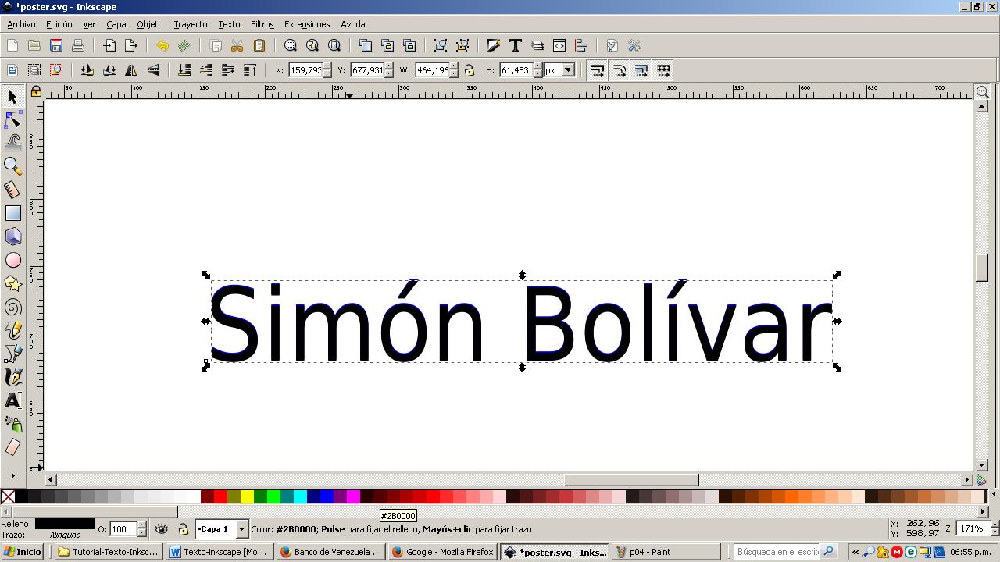Toggle current layer visibility eye
The width and height of the screenshot is (1000, 562).
162,528
